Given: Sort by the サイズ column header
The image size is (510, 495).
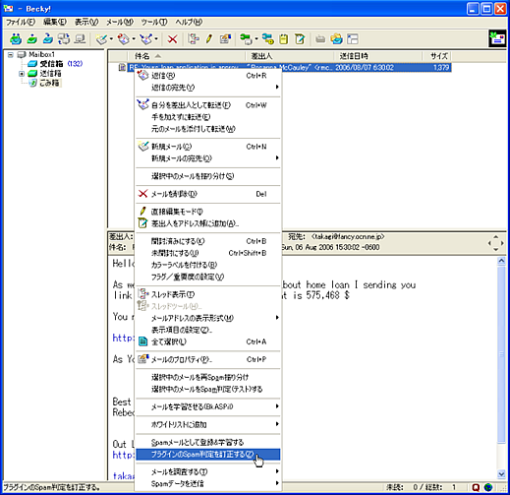Looking at the screenshot, I should pos(436,56).
